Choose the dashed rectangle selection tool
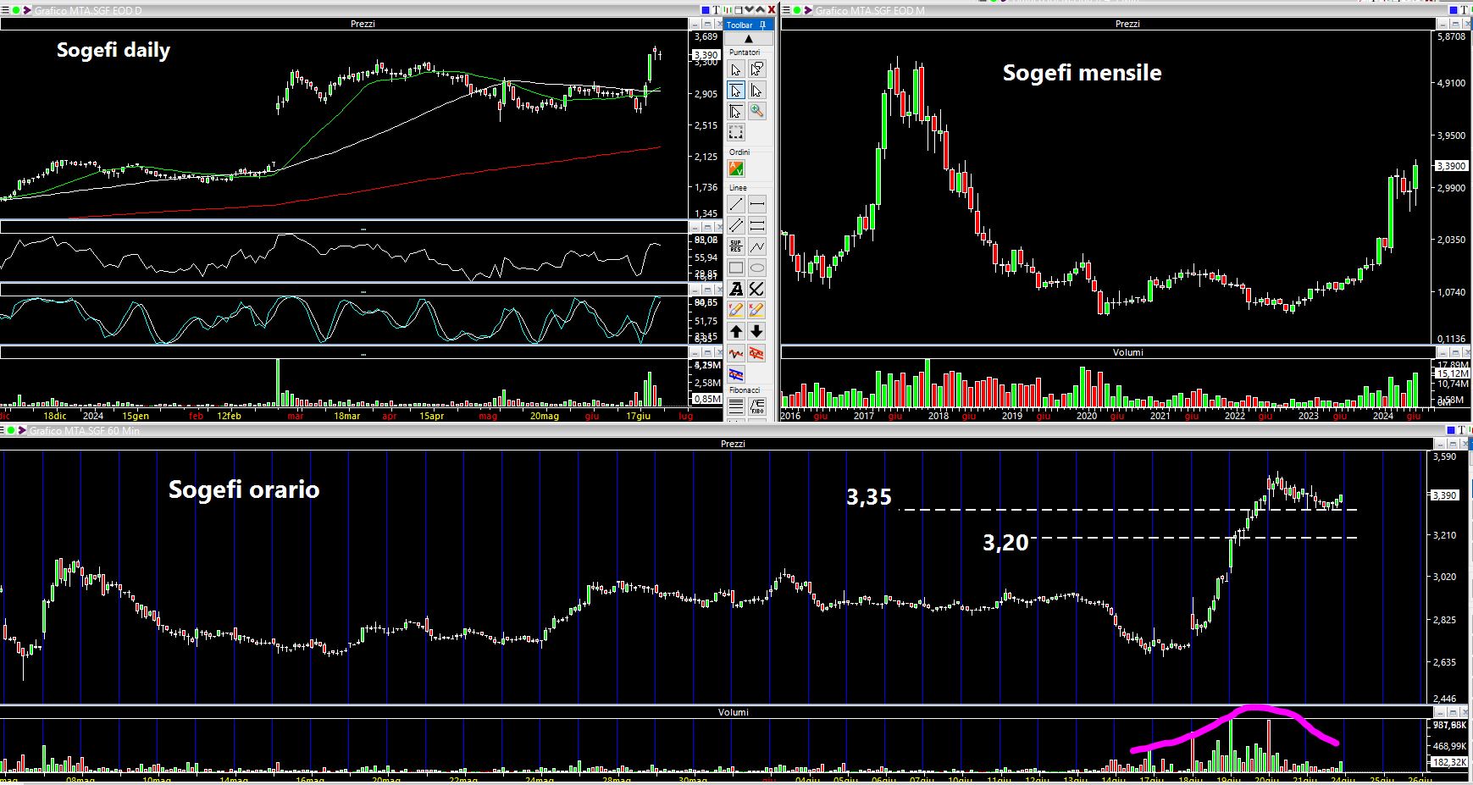1473x785 pixels. pyautogui.click(x=736, y=132)
